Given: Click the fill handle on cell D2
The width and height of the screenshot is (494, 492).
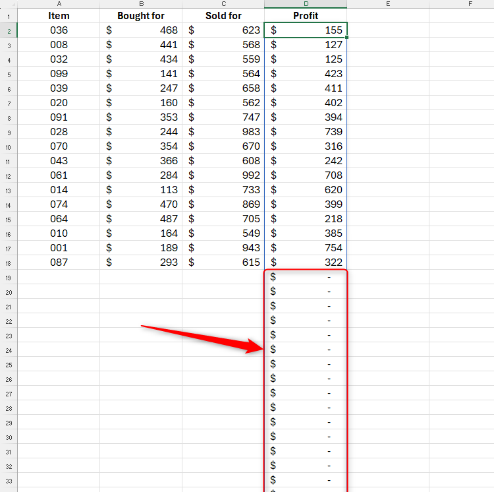Looking at the screenshot, I should (347, 38).
